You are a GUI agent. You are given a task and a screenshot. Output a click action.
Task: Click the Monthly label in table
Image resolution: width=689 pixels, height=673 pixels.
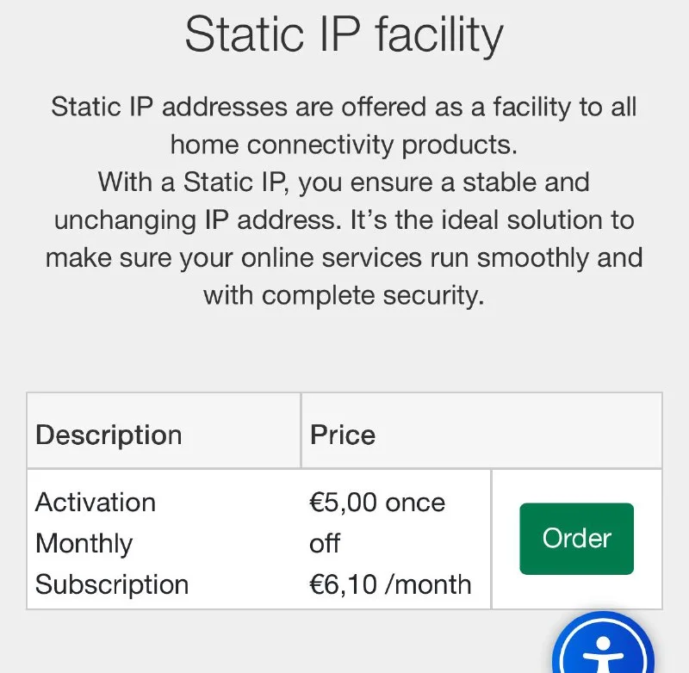click(84, 544)
